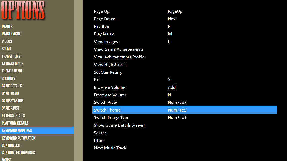Open Sound settings category
The image size is (287, 161).
(x=7, y=49)
